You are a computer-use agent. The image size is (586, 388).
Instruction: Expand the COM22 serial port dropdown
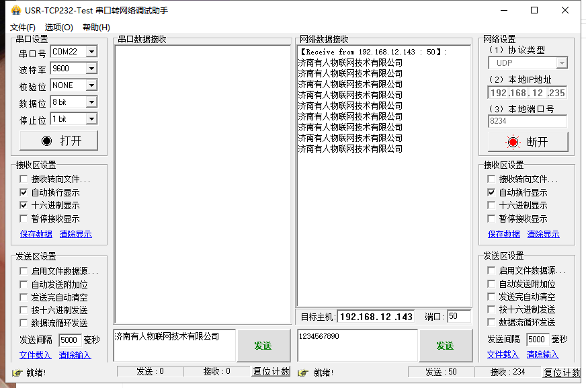point(91,52)
